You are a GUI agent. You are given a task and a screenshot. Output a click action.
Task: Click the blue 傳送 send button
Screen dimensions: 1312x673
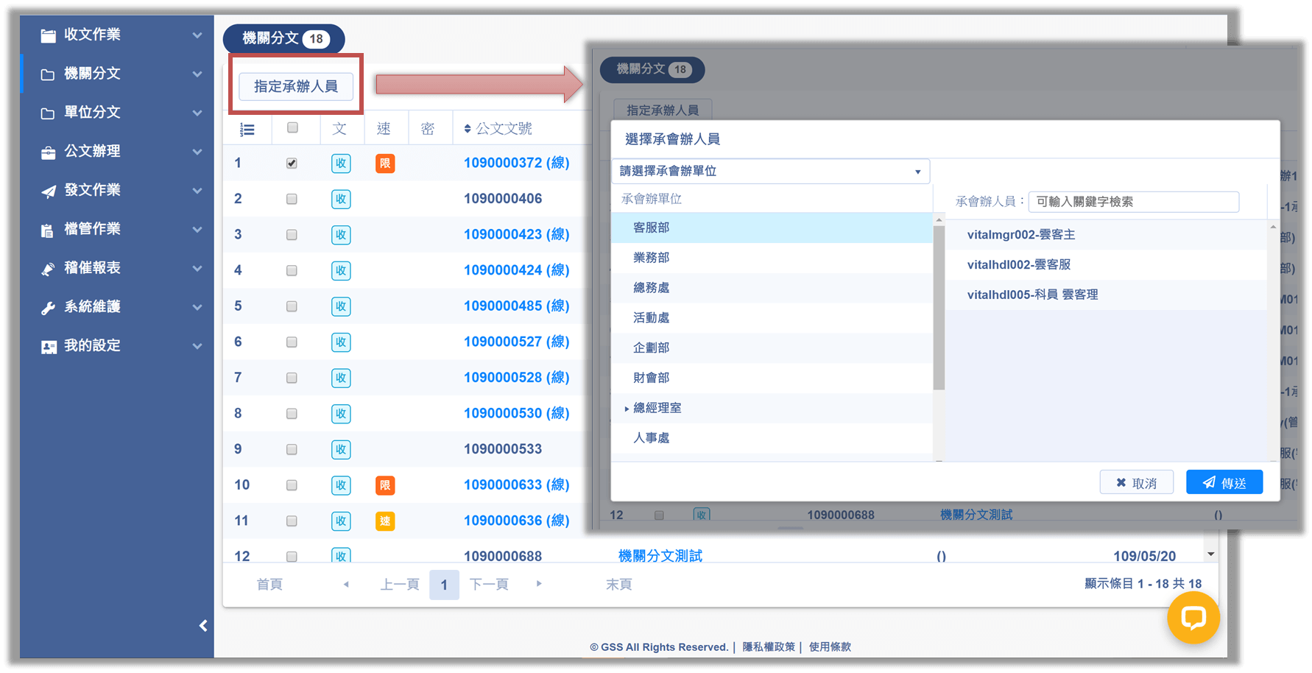pyautogui.click(x=1224, y=483)
